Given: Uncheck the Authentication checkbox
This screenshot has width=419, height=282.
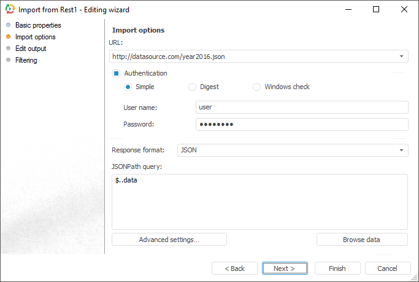Looking at the screenshot, I should pyautogui.click(x=116, y=74).
